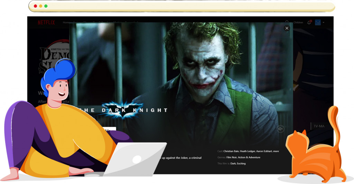Expand the profile menu caret
Image resolution: width=354 pixels, height=184 pixels.
pos(324,22)
